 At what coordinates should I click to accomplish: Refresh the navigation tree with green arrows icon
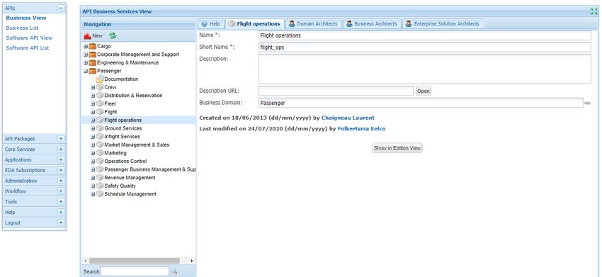click(113, 35)
